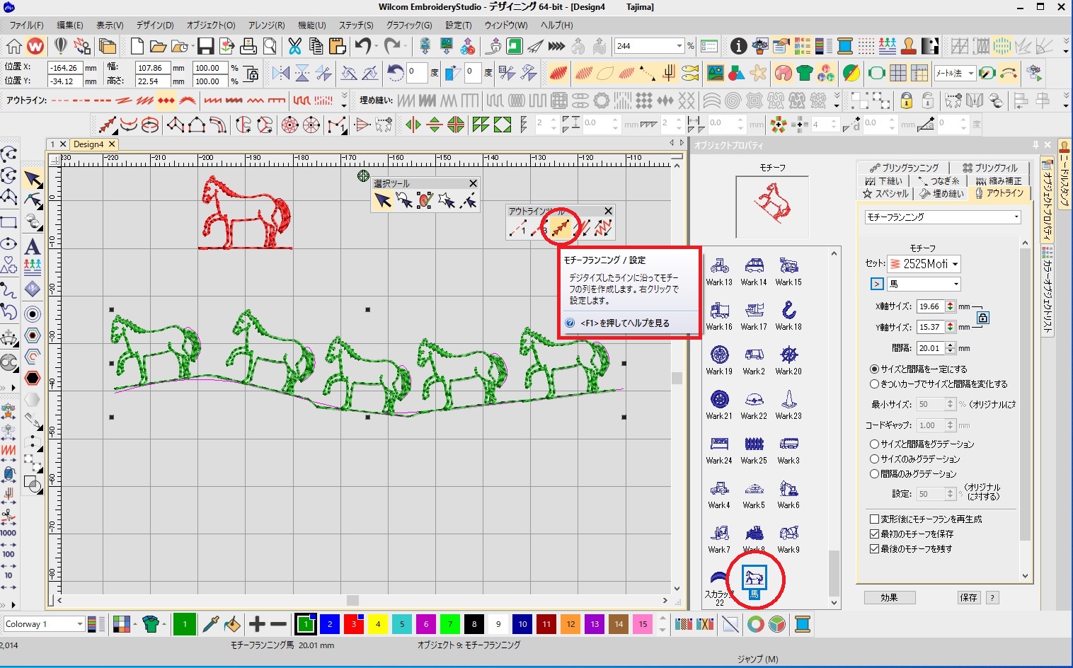The width and height of the screenshot is (1073, 668).
Task: Switch to the 埋め縫い properties tab
Action: [942, 193]
